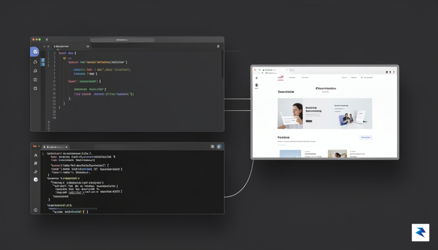This screenshot has height=250, width=438.
Task: Open the chat bubble icon in the bottom editor sidebar
Action: coord(36,163)
